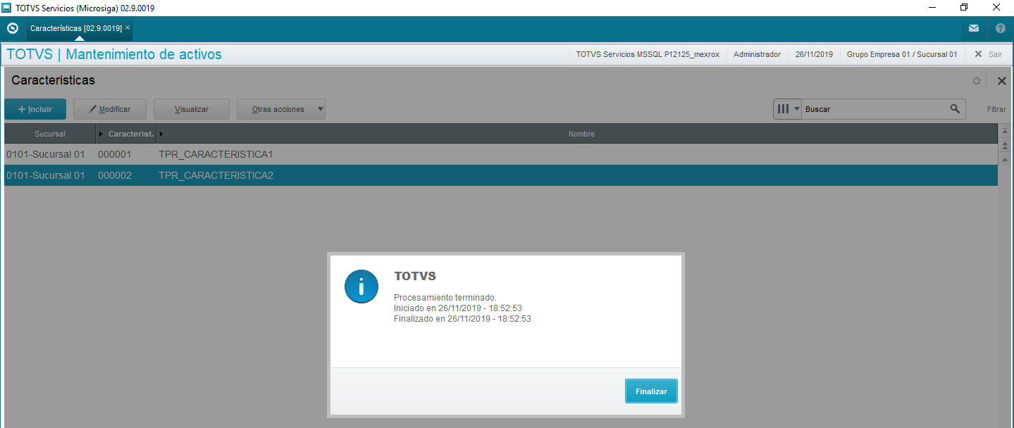Click the TOTVS application icon in the title bar
The image size is (1014, 428).
[x=6, y=8]
